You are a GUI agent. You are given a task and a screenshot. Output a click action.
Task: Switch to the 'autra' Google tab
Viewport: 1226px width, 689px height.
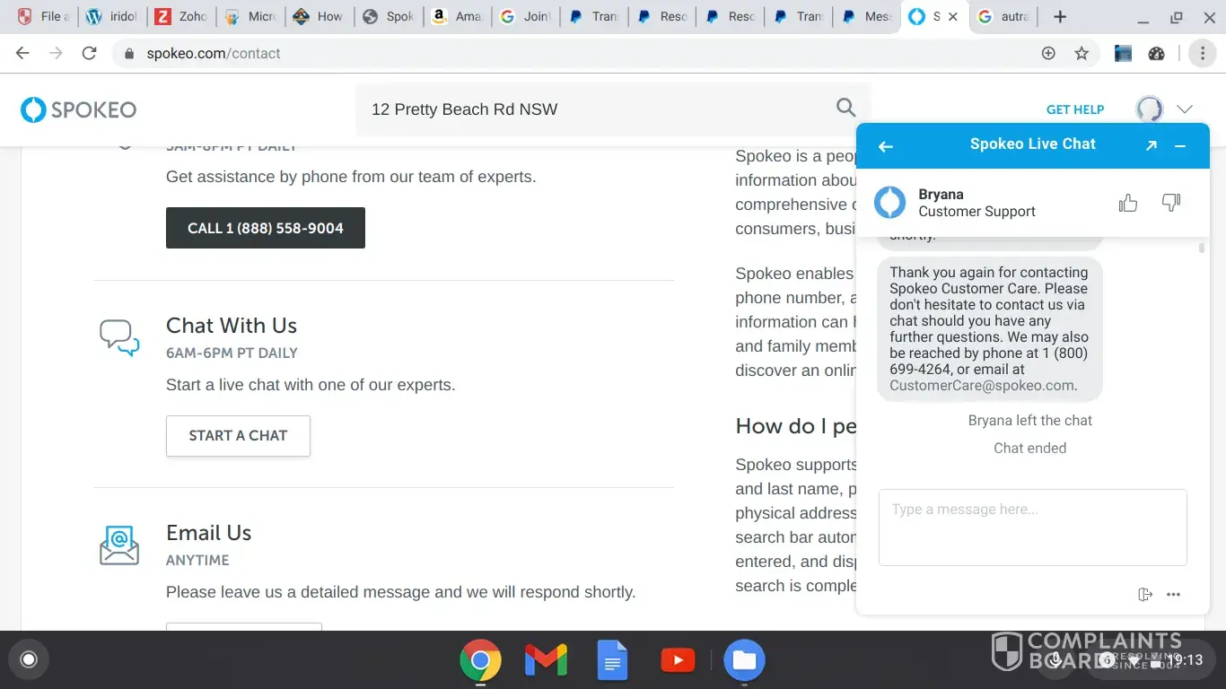pyautogui.click(x=1004, y=17)
